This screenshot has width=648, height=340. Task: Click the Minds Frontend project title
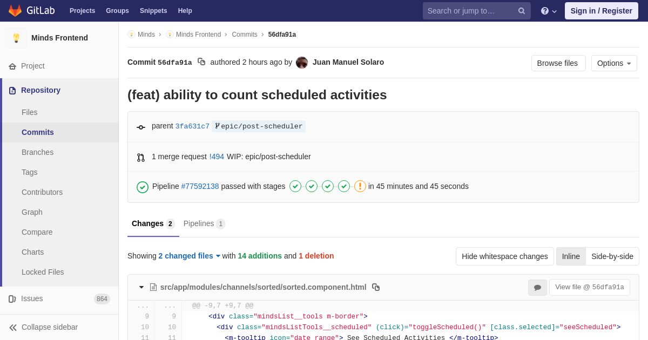(59, 38)
